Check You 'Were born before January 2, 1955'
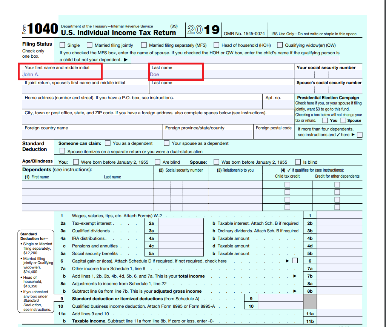The height and width of the screenshot is (327, 386). click(76, 162)
